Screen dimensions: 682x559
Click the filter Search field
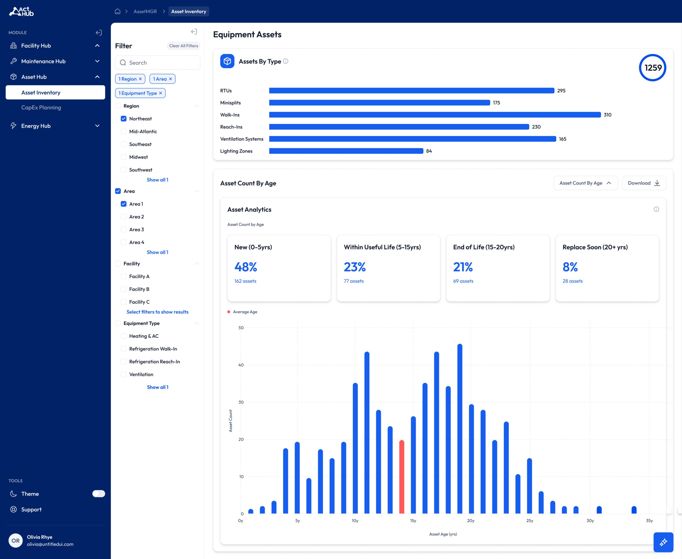157,63
